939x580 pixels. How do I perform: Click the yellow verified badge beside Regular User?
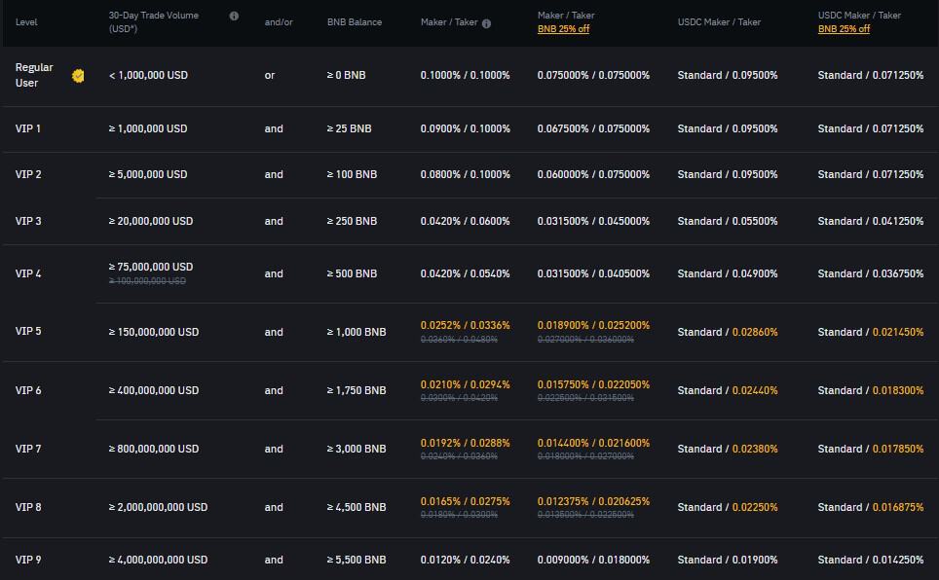(x=78, y=75)
